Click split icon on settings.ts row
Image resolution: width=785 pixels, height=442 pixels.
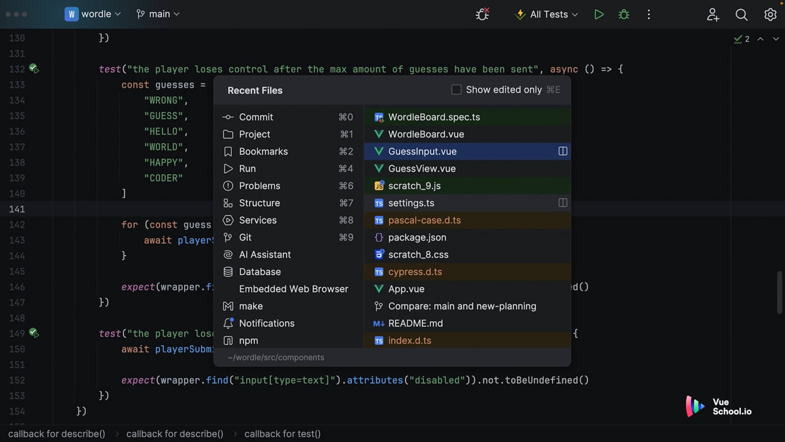pos(562,203)
